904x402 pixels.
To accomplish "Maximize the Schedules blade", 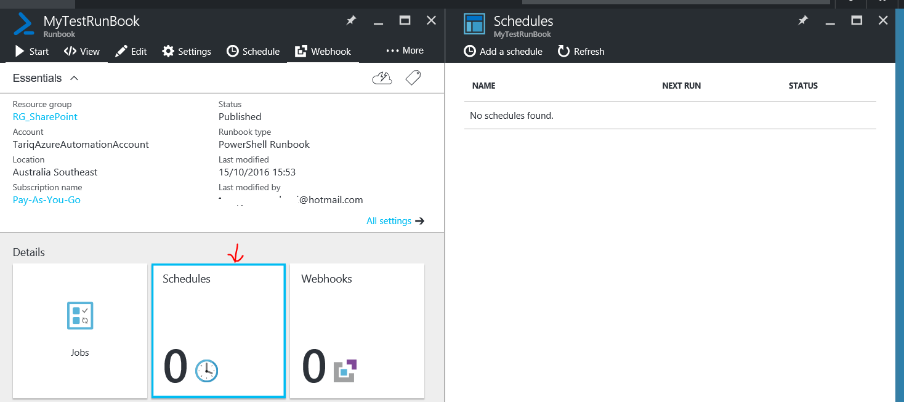I will tap(857, 20).
